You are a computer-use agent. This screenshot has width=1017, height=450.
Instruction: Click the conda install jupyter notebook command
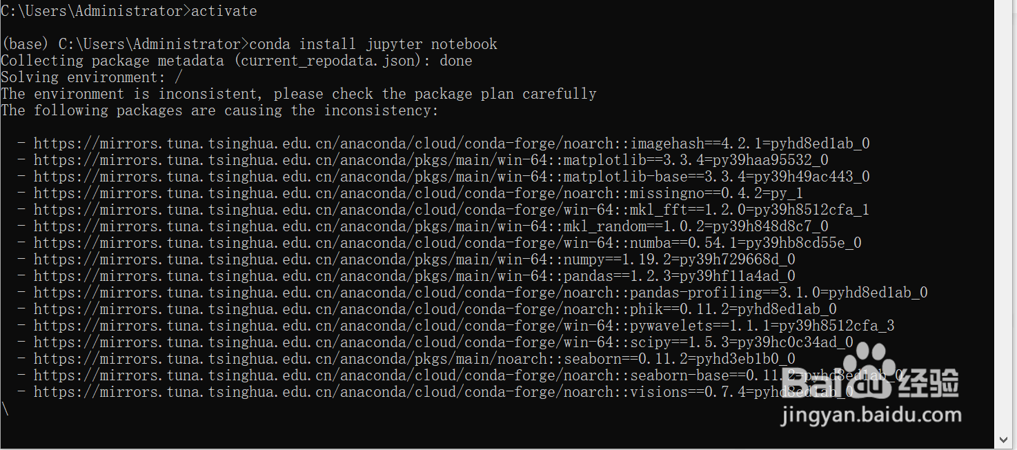[x=373, y=44]
